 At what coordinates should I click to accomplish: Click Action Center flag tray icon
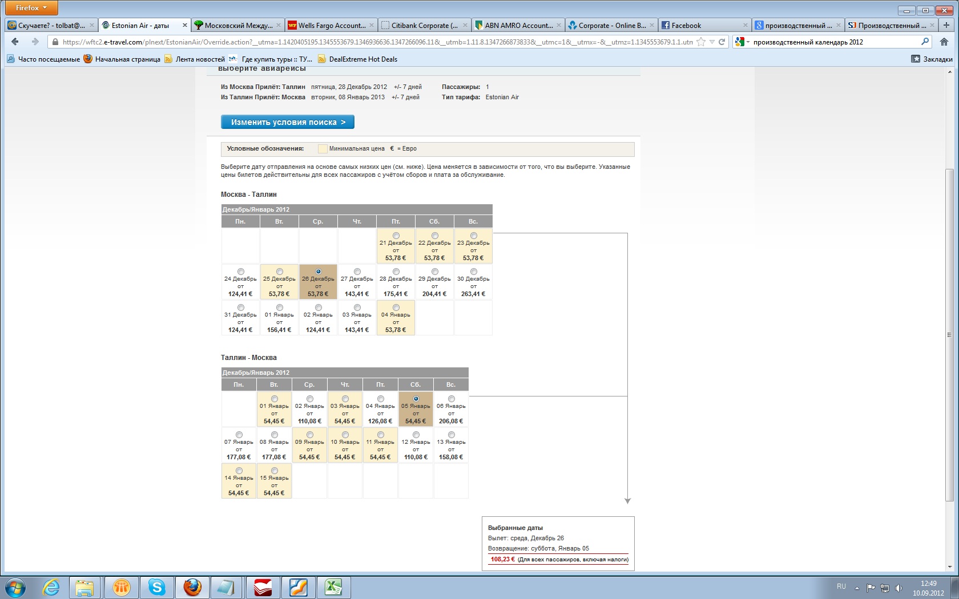pyautogui.click(x=871, y=588)
